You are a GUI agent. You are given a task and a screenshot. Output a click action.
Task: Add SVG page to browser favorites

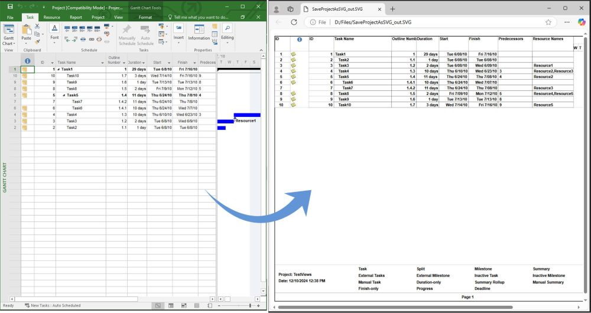click(548, 22)
